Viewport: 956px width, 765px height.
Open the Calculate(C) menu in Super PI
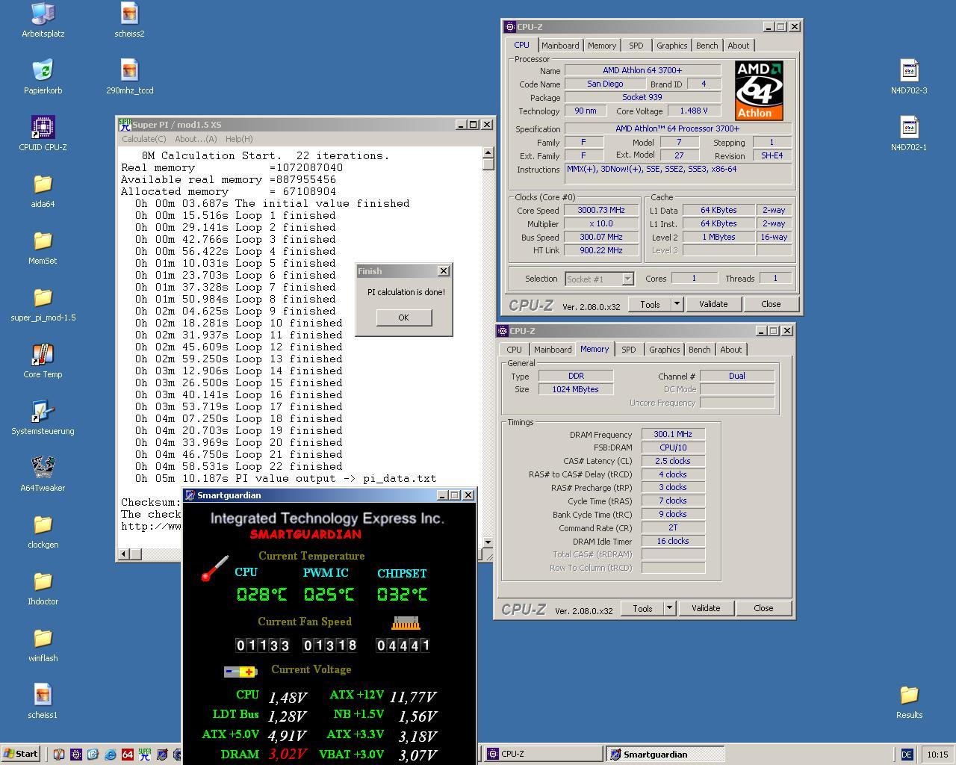point(144,139)
